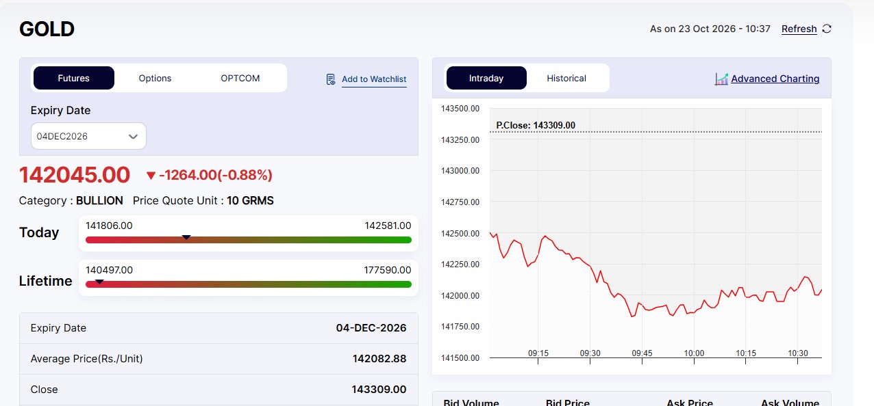Switch to the Historical chart tab
This screenshot has height=406, width=874.
(x=566, y=78)
